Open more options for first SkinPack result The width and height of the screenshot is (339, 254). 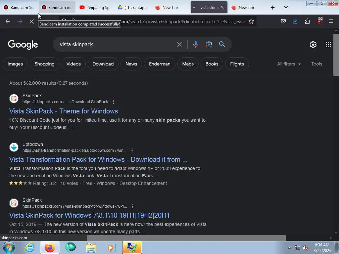click(114, 102)
